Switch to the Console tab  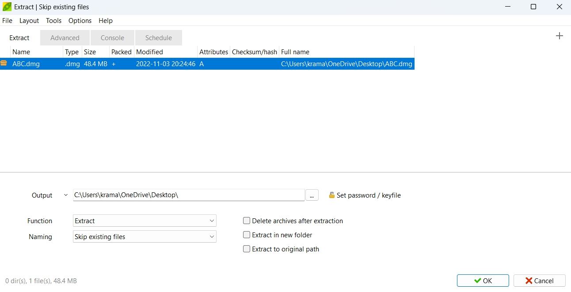[112, 37]
